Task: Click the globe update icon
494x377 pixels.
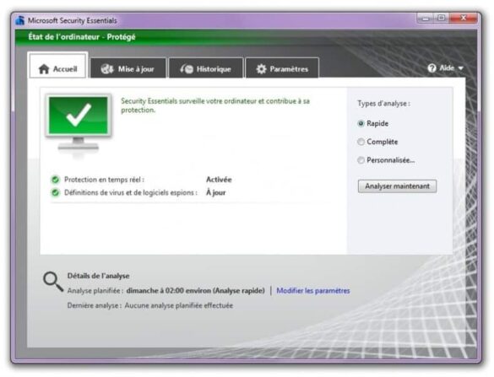Action: pos(107,69)
